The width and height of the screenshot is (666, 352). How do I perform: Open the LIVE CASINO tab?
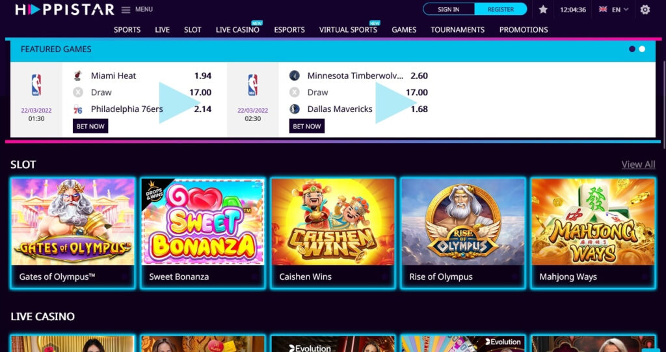pyautogui.click(x=237, y=30)
